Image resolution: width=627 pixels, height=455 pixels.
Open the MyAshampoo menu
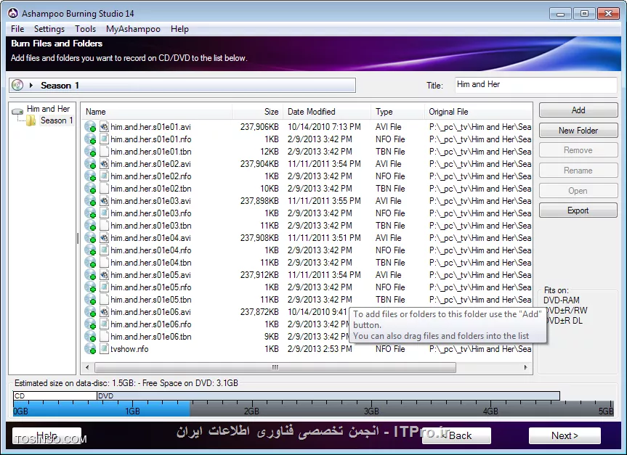[133, 29]
